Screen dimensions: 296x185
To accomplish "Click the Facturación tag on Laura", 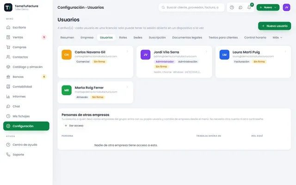I will [241, 62].
